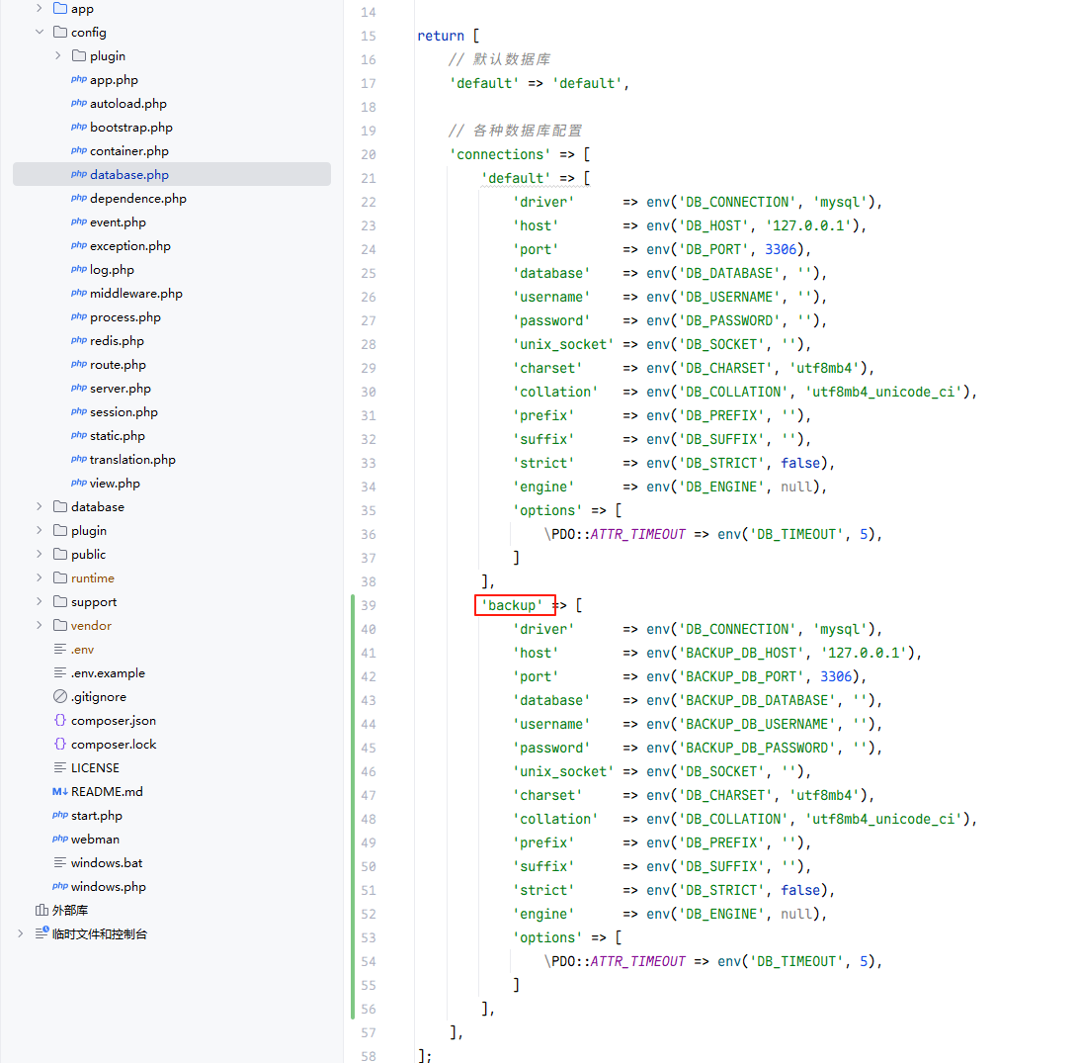Viewport: 1078px width, 1063px height.
Task: Expand the root plugin folder chevron
Action: coord(40,530)
